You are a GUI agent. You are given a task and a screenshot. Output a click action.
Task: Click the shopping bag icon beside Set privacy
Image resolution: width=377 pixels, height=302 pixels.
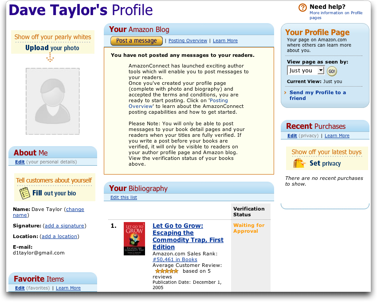pyautogui.click(x=299, y=163)
